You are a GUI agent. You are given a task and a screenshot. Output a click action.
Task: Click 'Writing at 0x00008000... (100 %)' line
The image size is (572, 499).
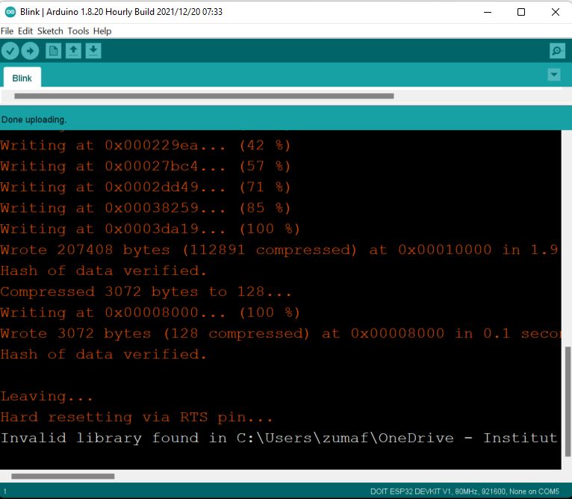[150, 313]
